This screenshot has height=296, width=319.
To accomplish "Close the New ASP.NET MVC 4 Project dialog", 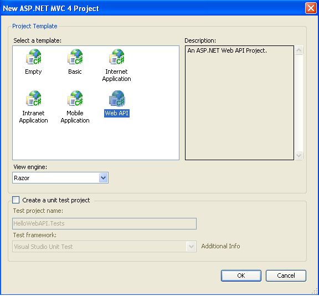I will (x=311, y=8).
